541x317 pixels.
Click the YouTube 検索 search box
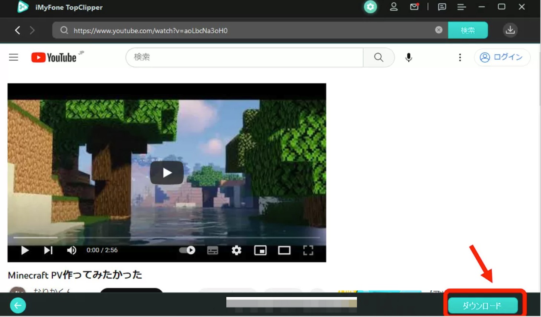pyautogui.click(x=244, y=57)
